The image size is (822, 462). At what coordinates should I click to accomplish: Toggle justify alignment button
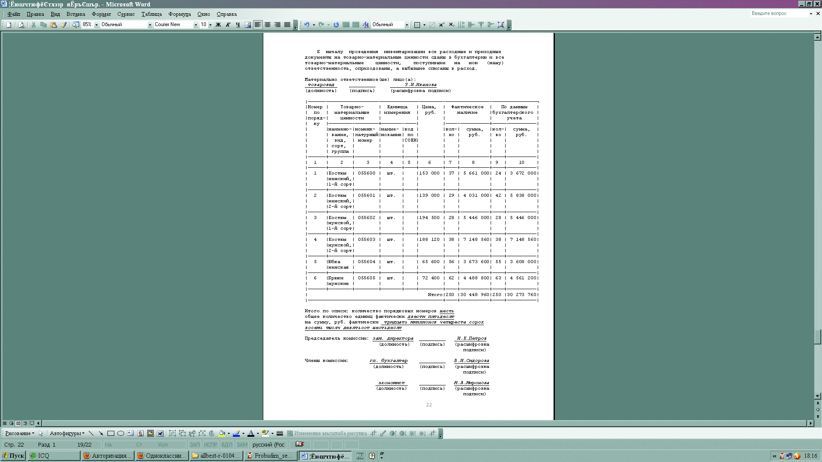[287, 25]
